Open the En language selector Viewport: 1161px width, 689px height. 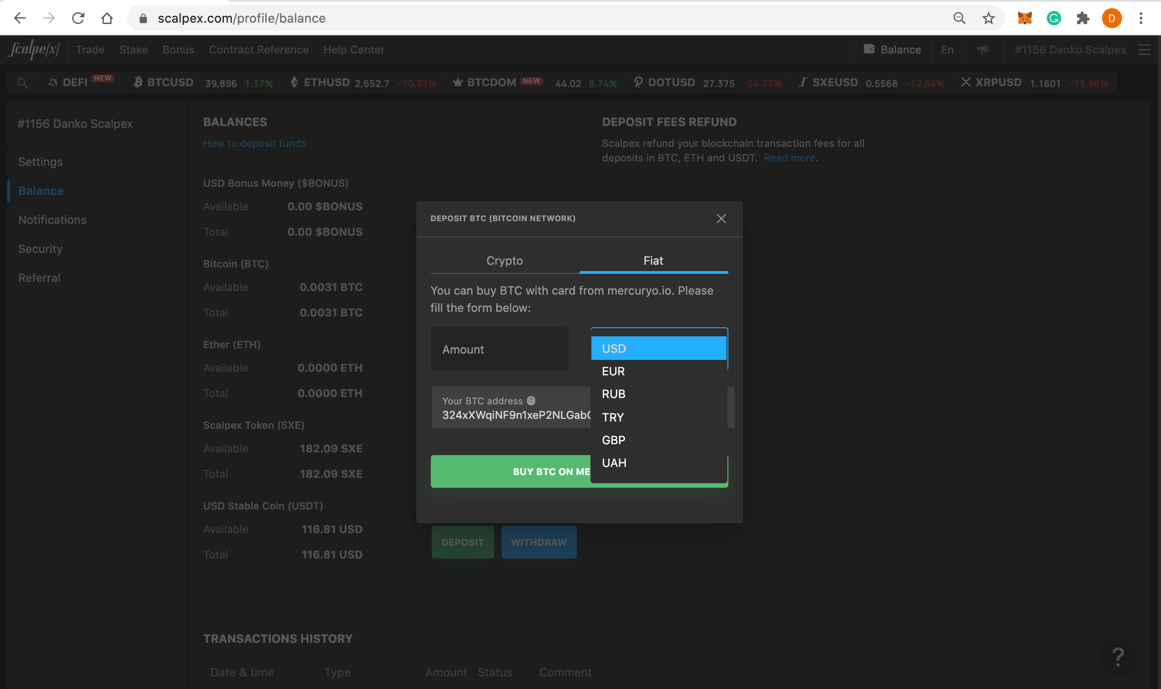tap(947, 50)
